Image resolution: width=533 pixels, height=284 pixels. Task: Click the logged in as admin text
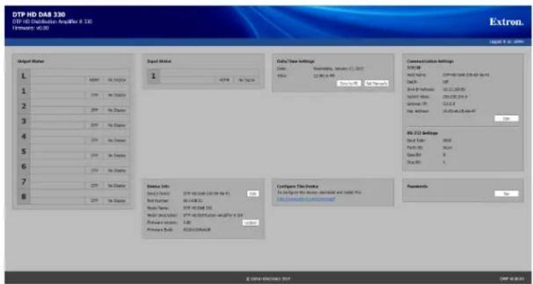click(x=507, y=41)
